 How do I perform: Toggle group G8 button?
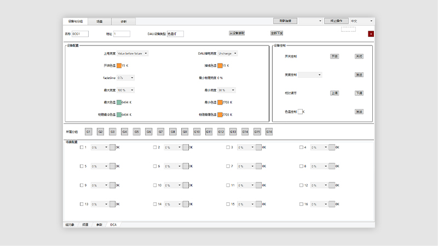tap(172, 132)
